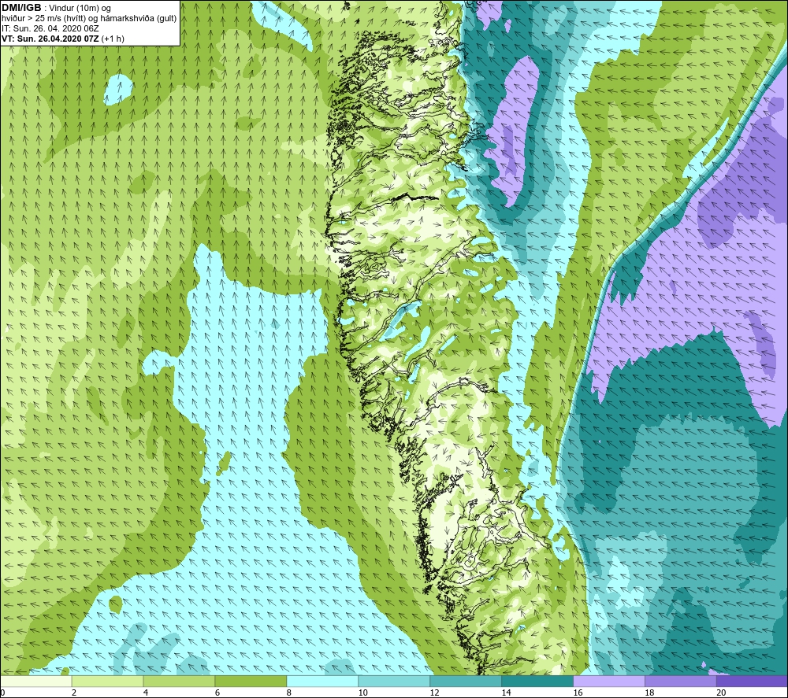Click the legend scale label '0'
The width and height of the screenshot is (788, 698).
point(2,692)
